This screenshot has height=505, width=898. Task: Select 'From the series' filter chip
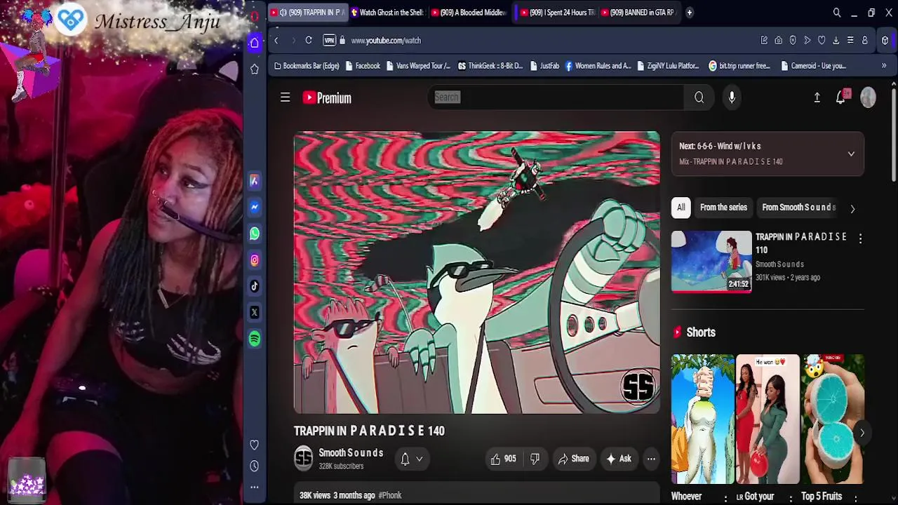point(723,208)
